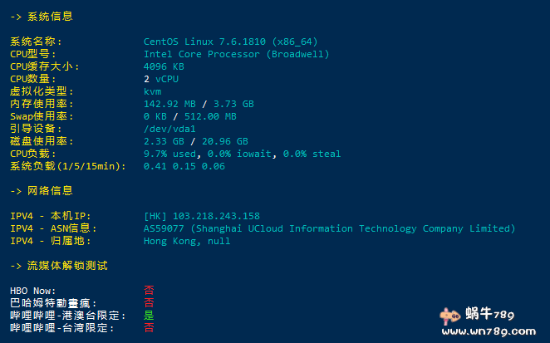Click the system load 0.41 0.15 0.06 value

[x=184, y=166]
